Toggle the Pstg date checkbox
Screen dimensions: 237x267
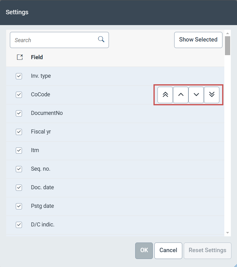pyautogui.click(x=19, y=206)
